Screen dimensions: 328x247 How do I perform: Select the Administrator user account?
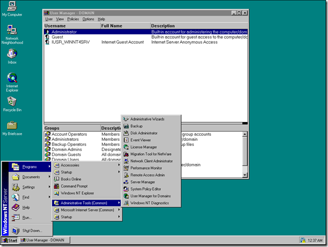(146, 32)
